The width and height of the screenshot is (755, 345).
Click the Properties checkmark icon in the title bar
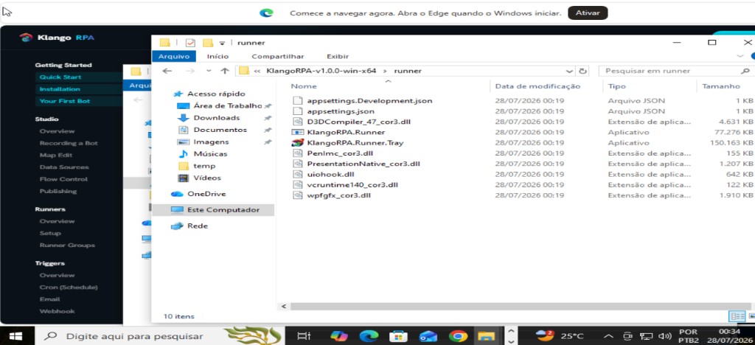(x=190, y=43)
